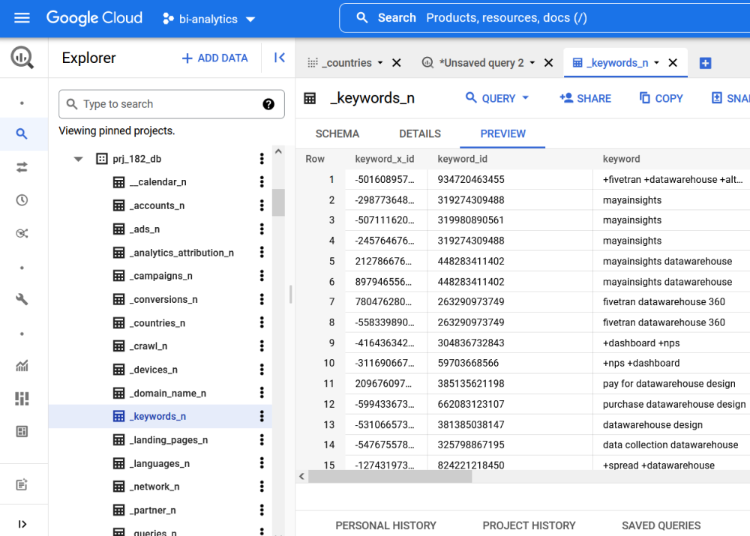Image resolution: width=750 pixels, height=536 pixels.
Task: Click the keyword_id cell 934720463455
Action: 471,180
